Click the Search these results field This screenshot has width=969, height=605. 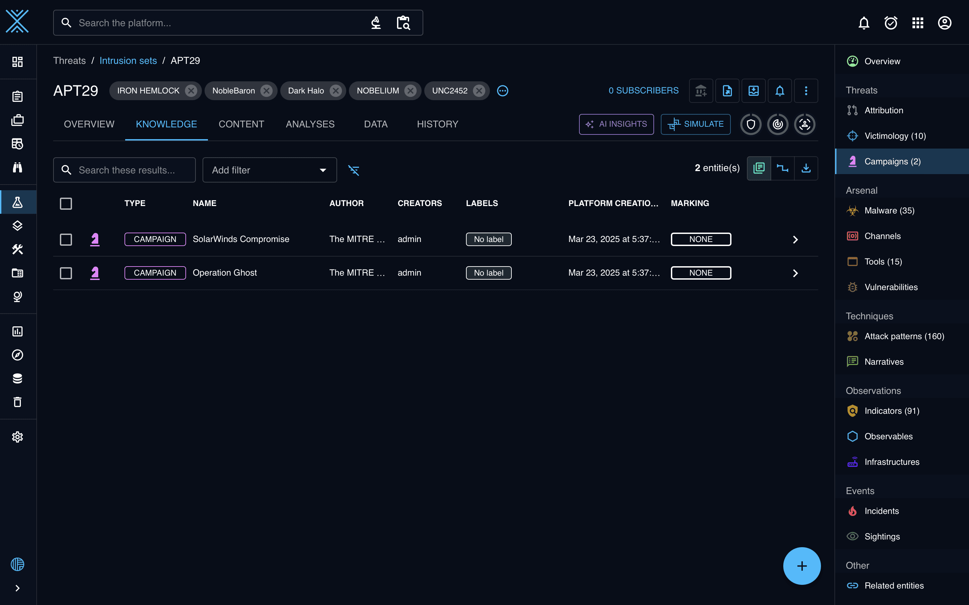pos(124,170)
